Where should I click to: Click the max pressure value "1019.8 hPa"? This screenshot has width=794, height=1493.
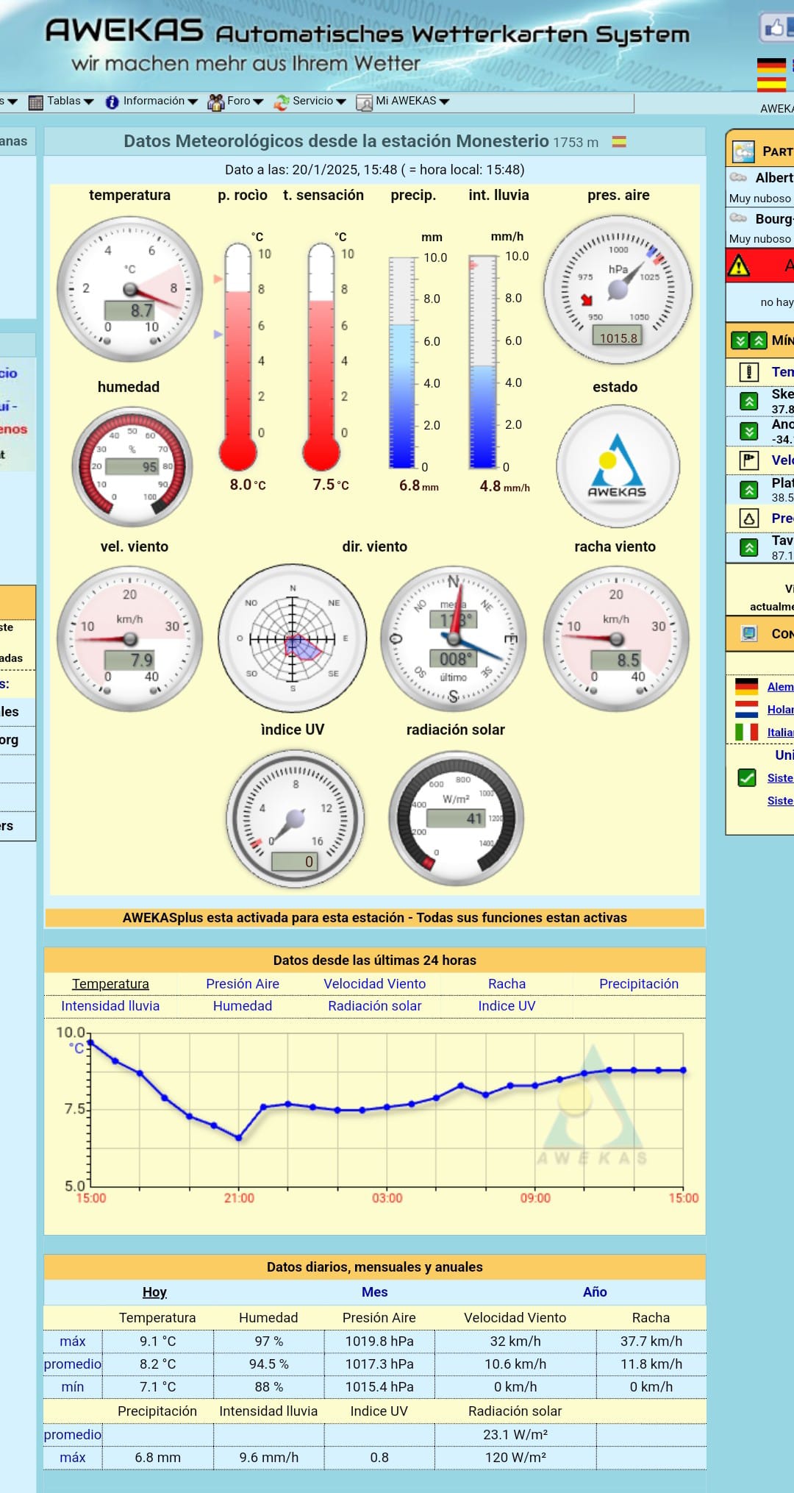coord(379,1341)
